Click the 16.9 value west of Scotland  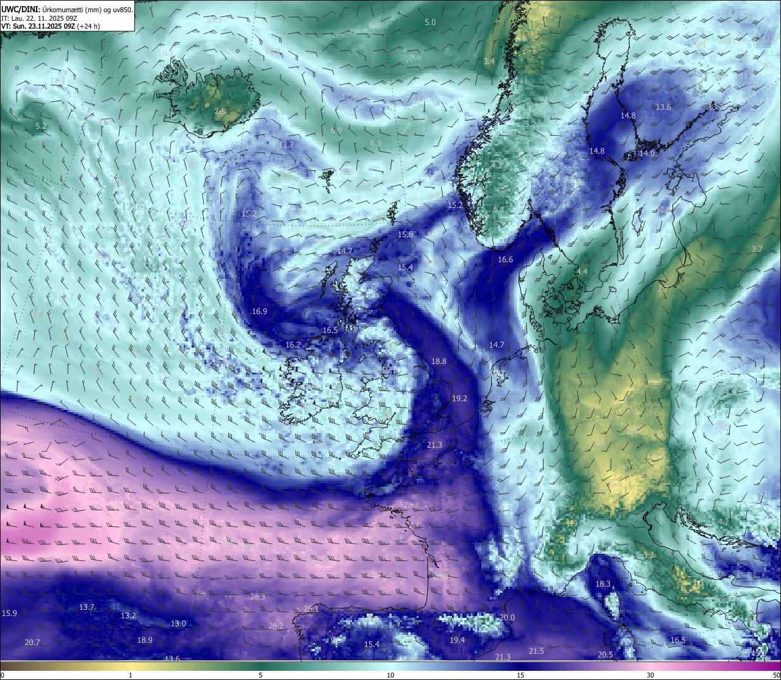(x=259, y=311)
